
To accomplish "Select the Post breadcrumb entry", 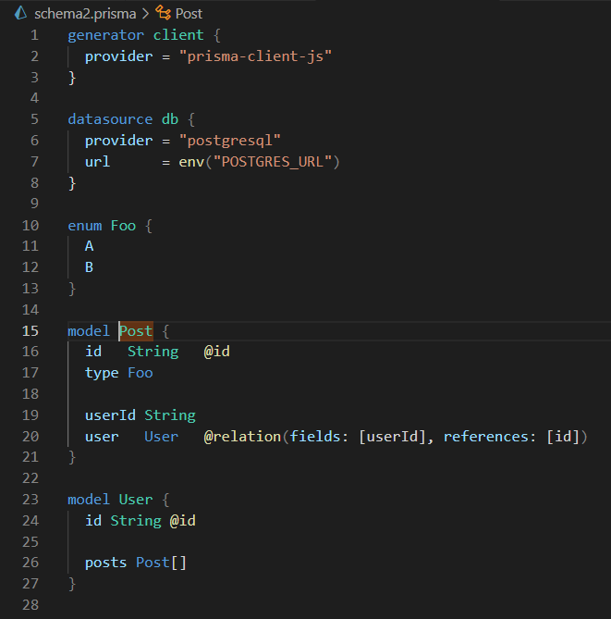I will pyautogui.click(x=189, y=14).
